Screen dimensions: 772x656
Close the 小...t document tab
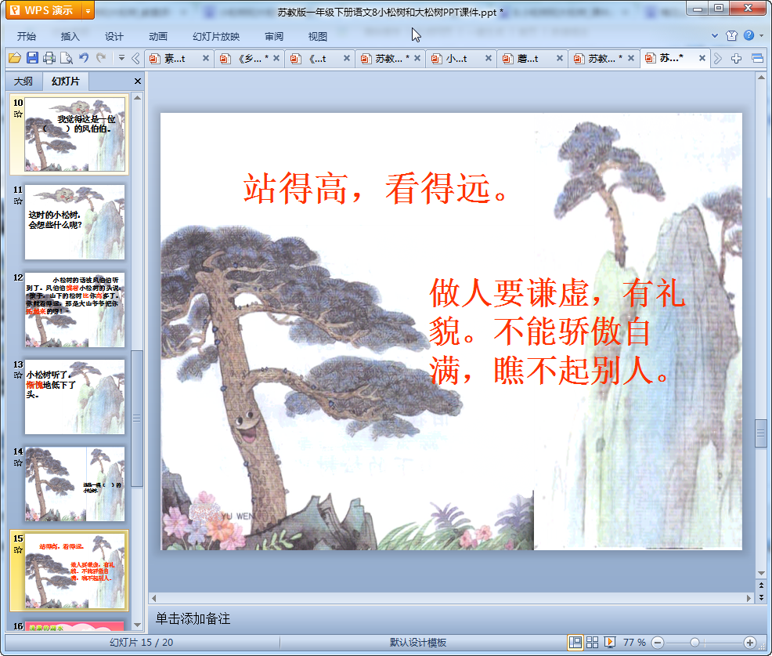point(489,58)
